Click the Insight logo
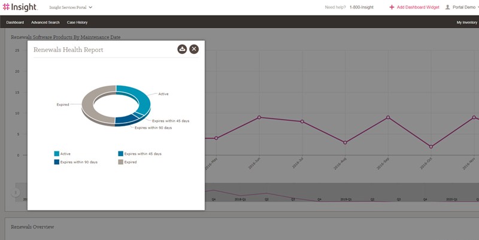This screenshot has height=240, width=479. click(20, 7)
